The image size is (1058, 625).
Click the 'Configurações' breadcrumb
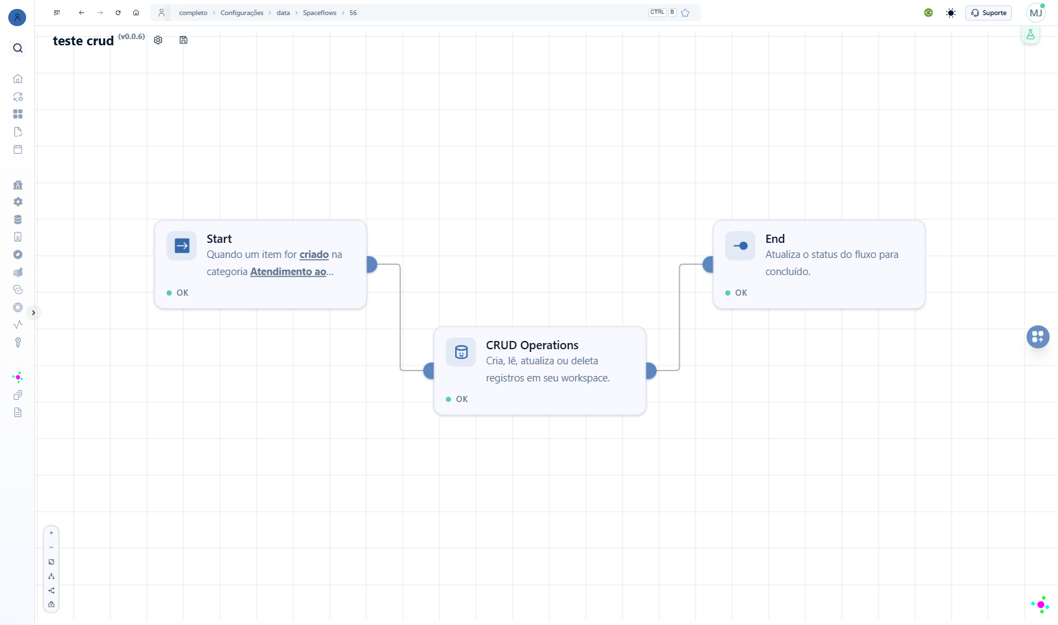click(x=242, y=13)
